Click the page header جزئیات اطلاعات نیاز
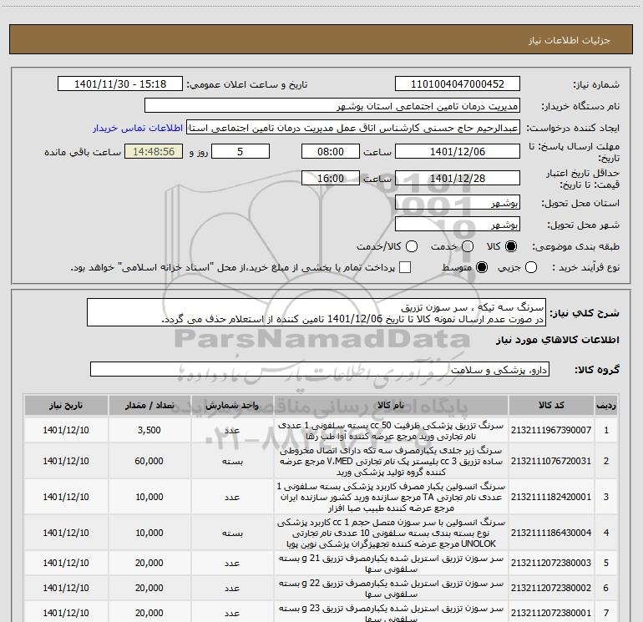This screenshot has height=622, width=643. [569, 40]
